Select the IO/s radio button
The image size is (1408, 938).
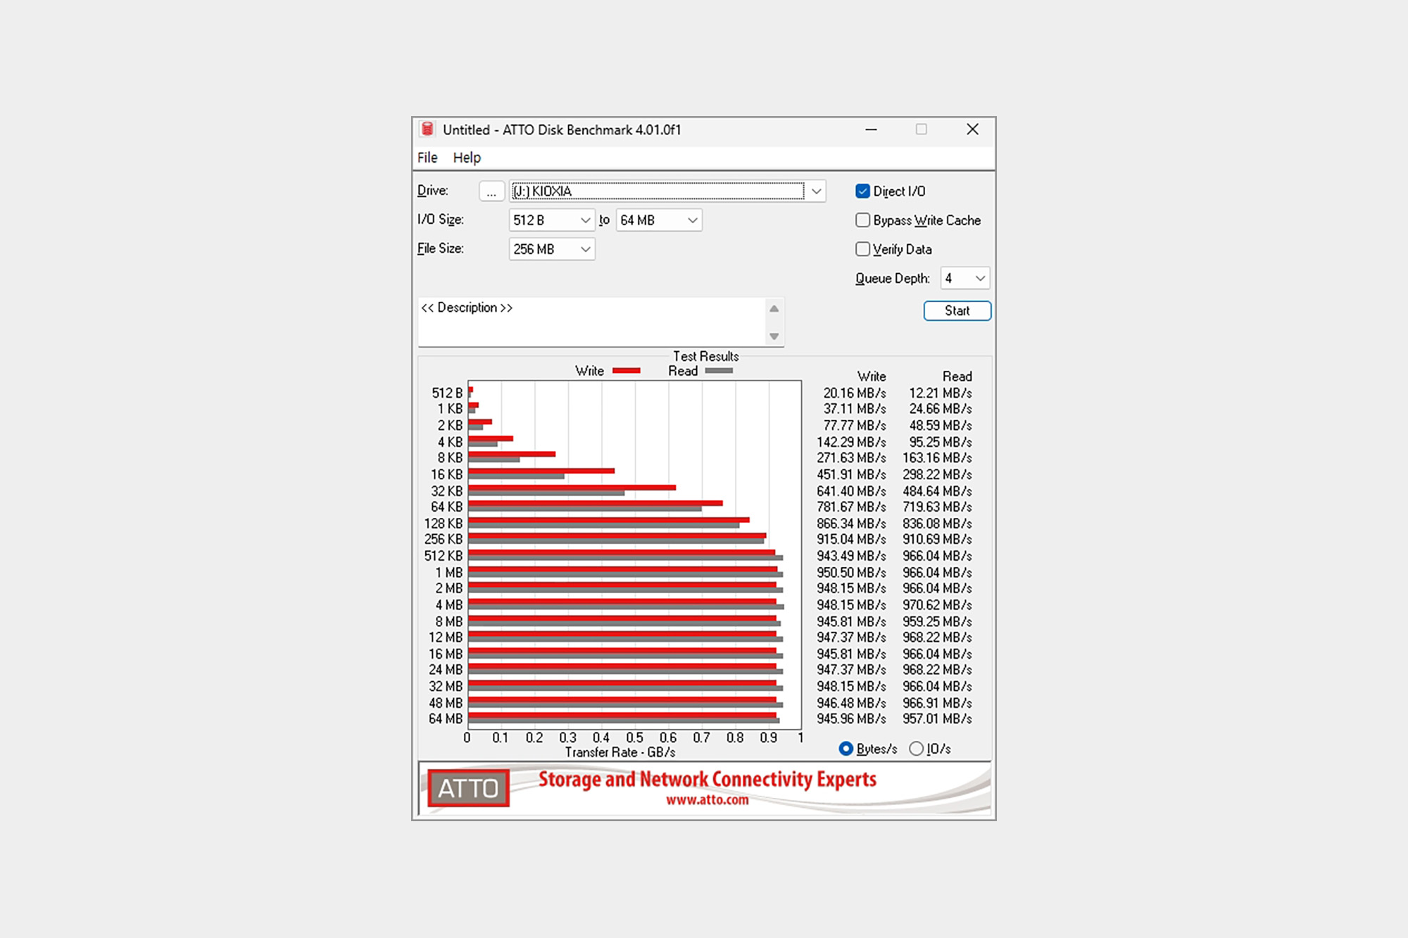[916, 749]
